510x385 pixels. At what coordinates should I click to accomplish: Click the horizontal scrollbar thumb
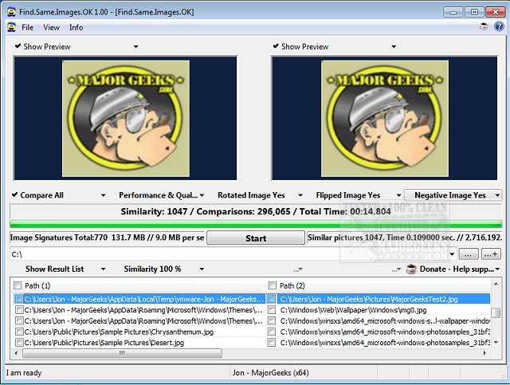122,353
